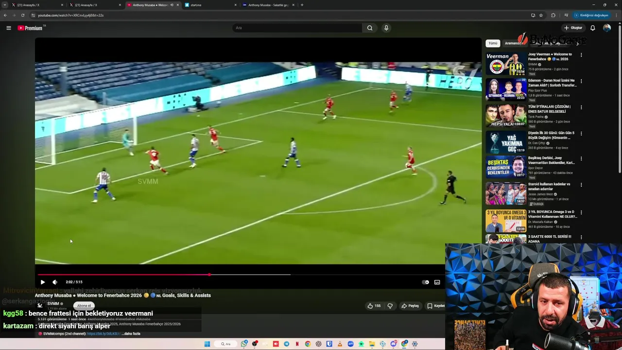Viewport: 622px width, 350px height.
Task: Expand description with ...daha fazla
Action: click(131, 333)
